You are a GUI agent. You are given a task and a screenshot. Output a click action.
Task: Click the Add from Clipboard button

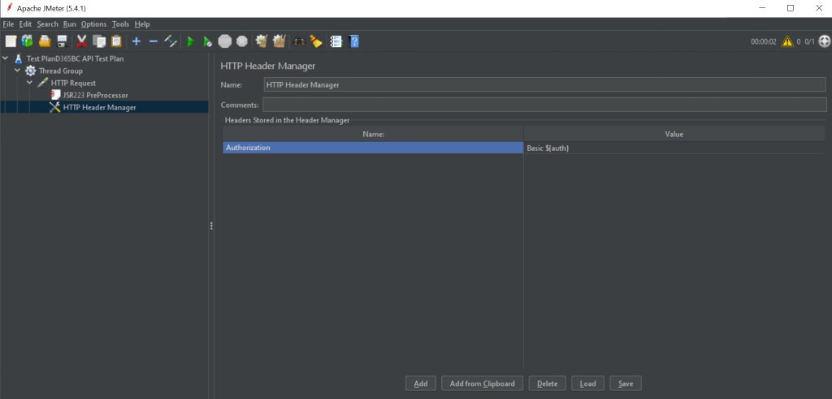click(482, 384)
